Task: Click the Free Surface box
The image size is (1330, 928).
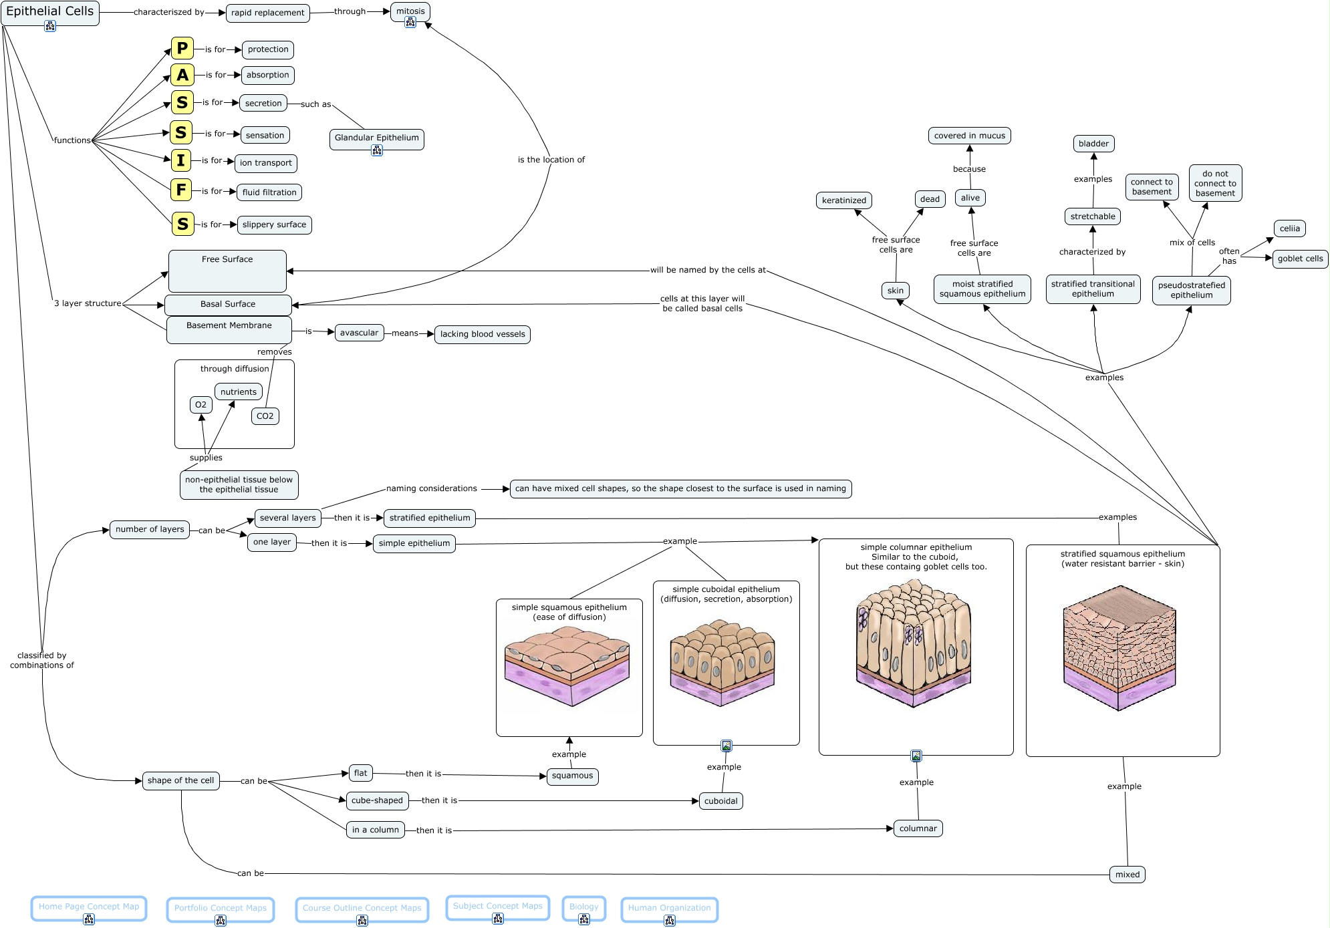Action: 227,271
